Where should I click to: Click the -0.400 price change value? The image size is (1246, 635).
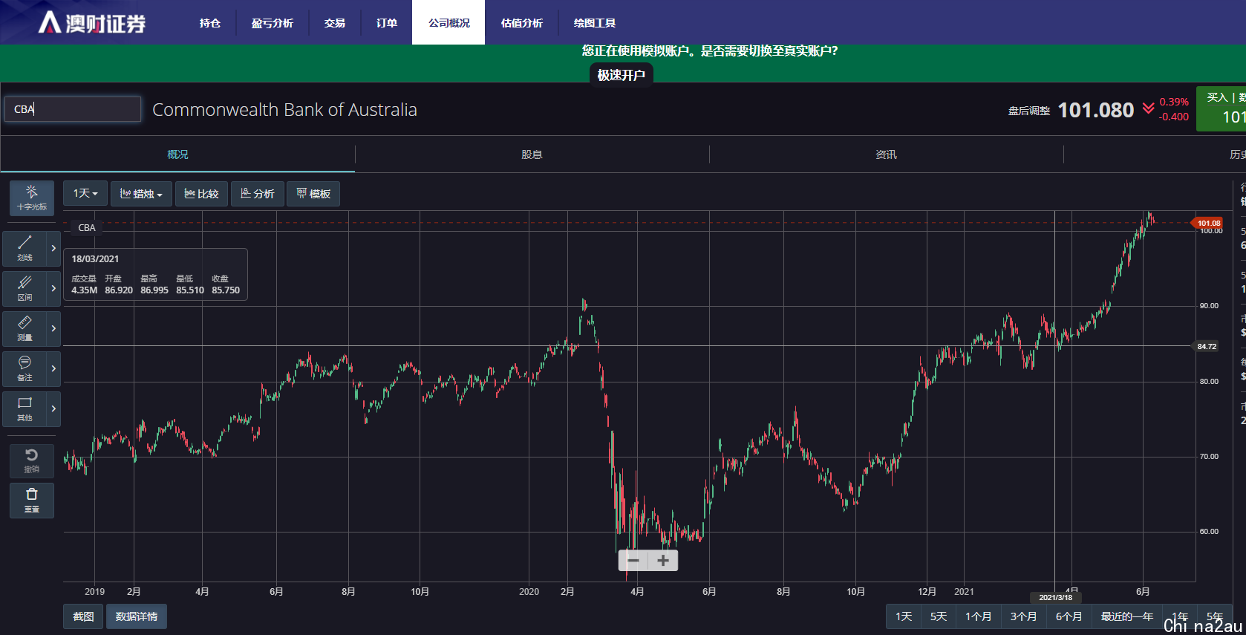(x=1174, y=117)
